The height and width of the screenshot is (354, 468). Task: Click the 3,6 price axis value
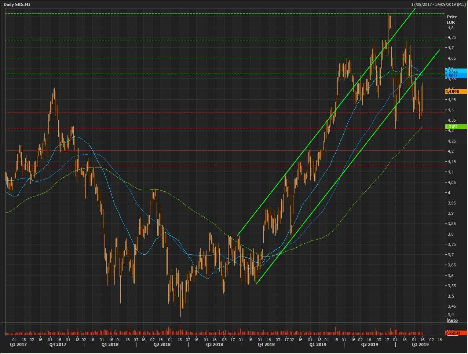tap(450, 276)
